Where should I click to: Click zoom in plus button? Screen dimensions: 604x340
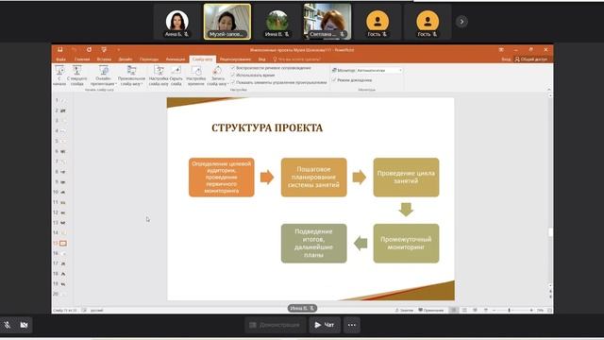[x=531, y=310]
